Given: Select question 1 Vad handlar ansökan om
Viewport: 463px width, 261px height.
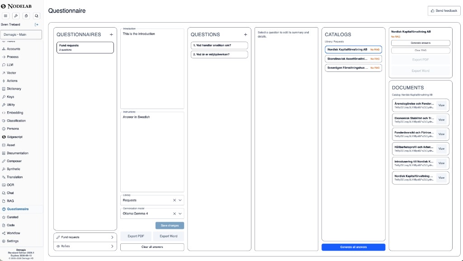Looking at the screenshot, I should tap(219, 46).
